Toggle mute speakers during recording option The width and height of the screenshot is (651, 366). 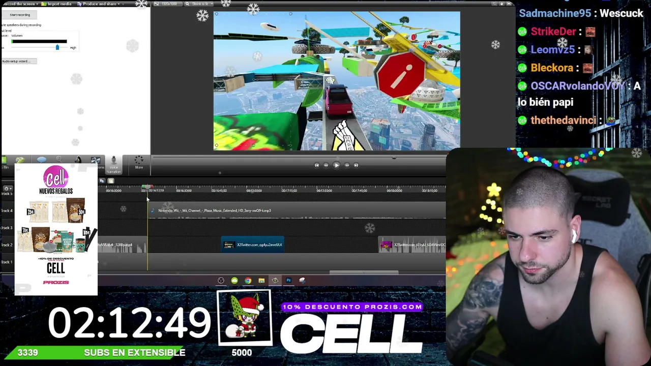coord(21,25)
